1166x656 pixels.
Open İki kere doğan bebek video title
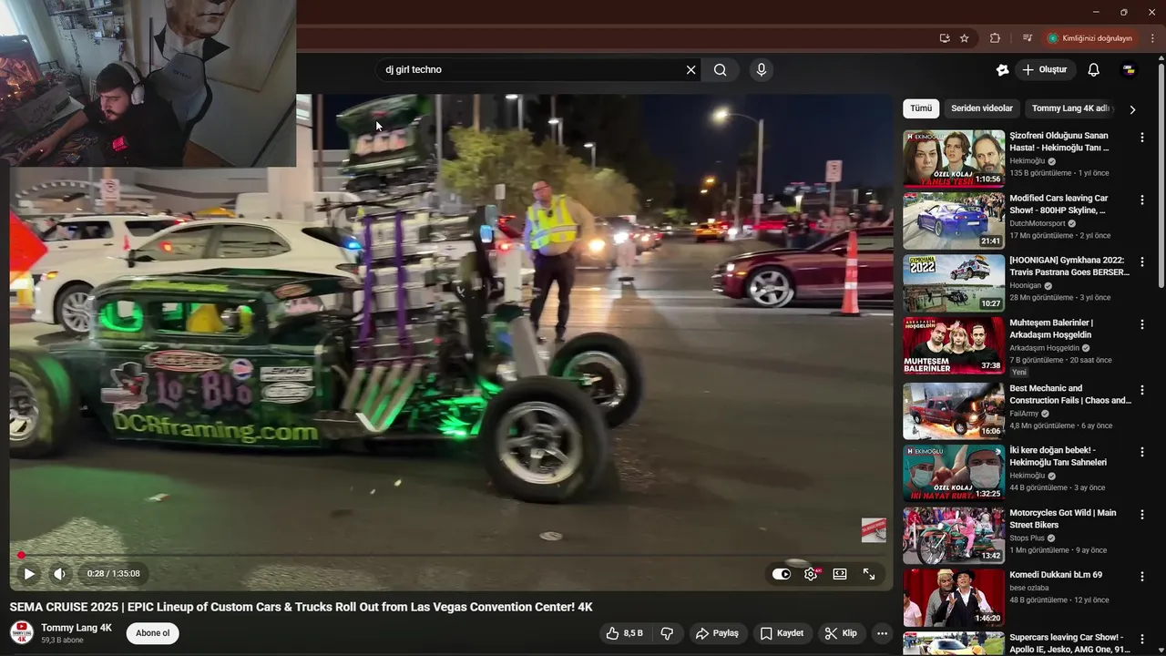1058,456
